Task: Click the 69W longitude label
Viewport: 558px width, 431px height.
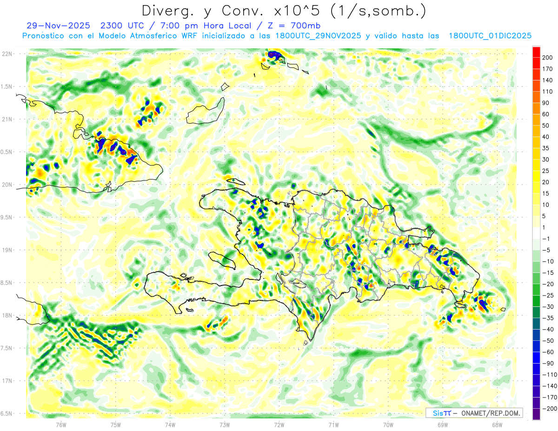Action: 443,425
